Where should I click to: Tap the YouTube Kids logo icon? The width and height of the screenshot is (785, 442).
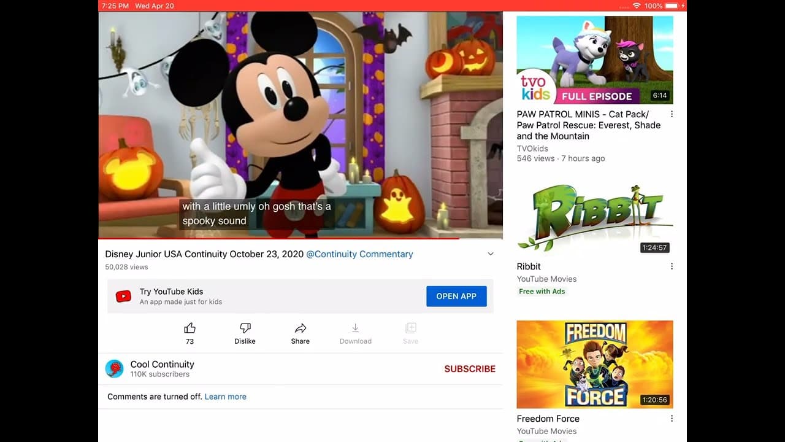pos(123,297)
